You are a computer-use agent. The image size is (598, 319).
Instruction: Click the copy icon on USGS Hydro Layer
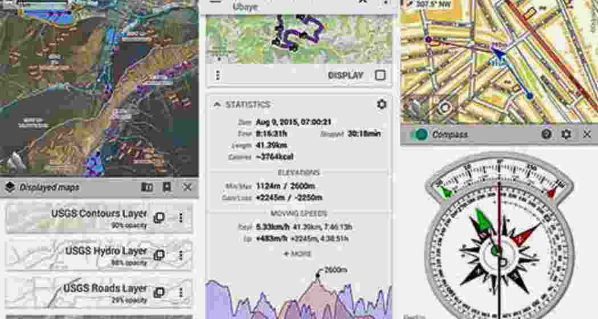click(159, 255)
